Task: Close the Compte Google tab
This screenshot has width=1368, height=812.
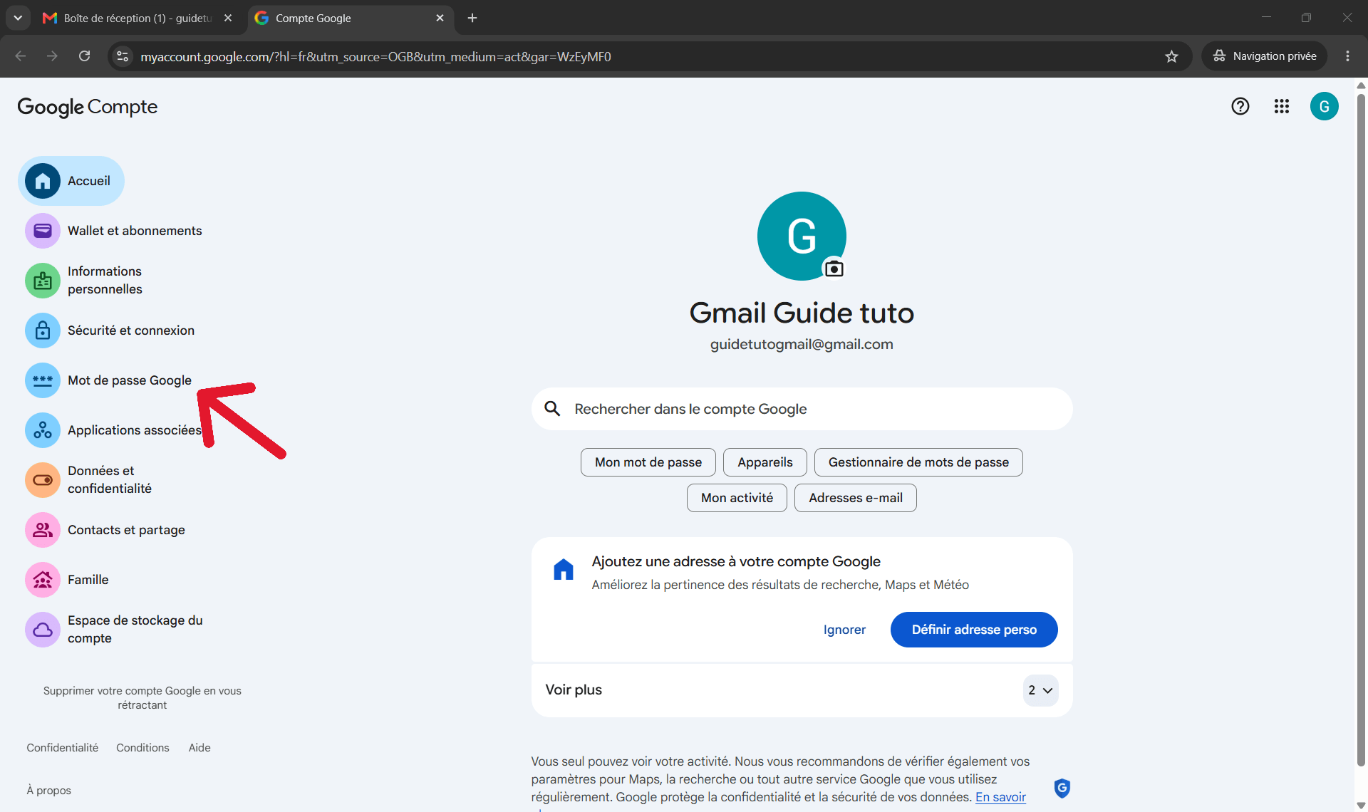Action: [440, 18]
